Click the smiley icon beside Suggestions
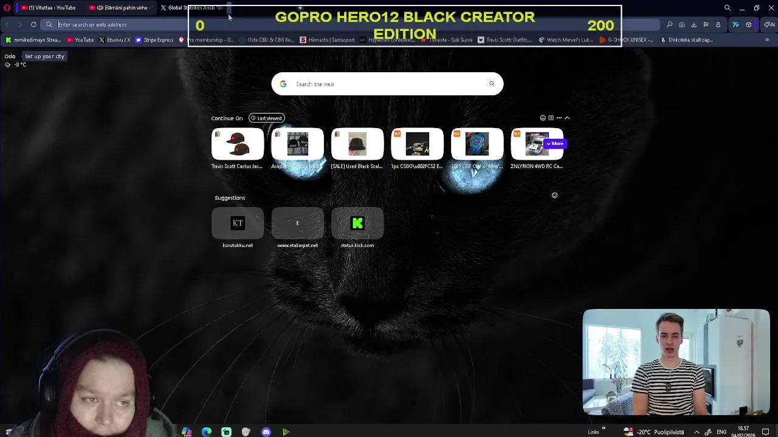Image resolution: width=778 pixels, height=437 pixels. 554,195
